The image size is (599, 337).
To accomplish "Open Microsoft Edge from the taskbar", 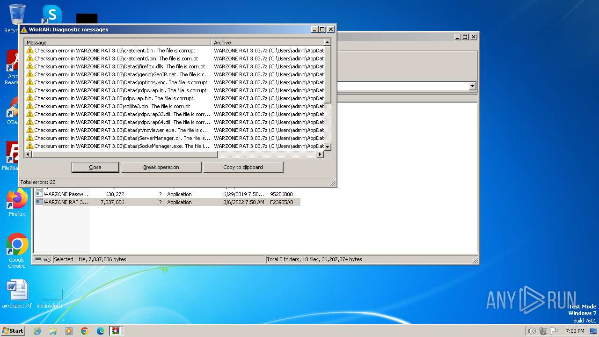I will [101, 331].
